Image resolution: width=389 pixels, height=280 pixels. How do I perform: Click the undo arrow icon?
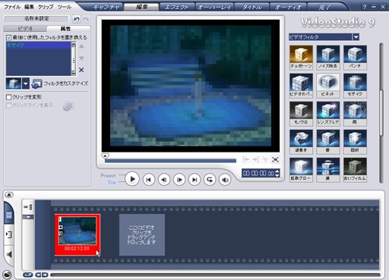pyautogui.click(x=77, y=19)
